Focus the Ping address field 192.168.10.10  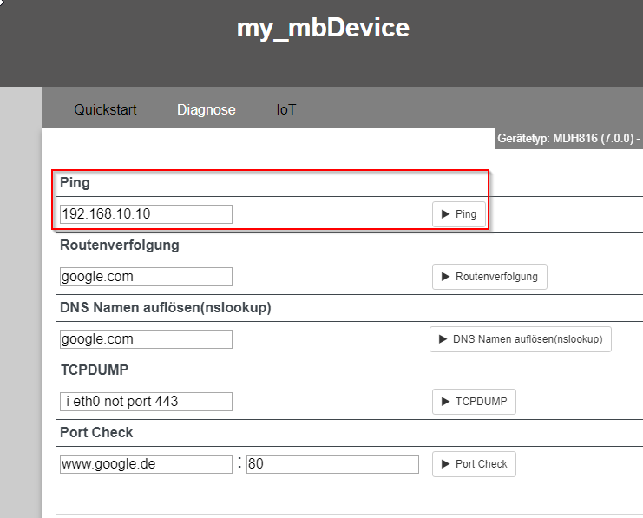click(x=146, y=214)
